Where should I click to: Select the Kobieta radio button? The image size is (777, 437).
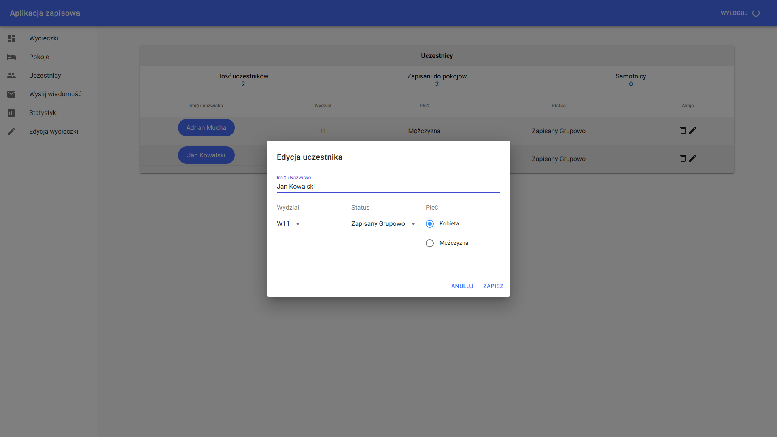coord(430,224)
